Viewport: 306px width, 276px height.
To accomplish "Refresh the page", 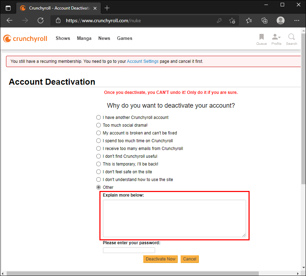I will (x=40, y=20).
